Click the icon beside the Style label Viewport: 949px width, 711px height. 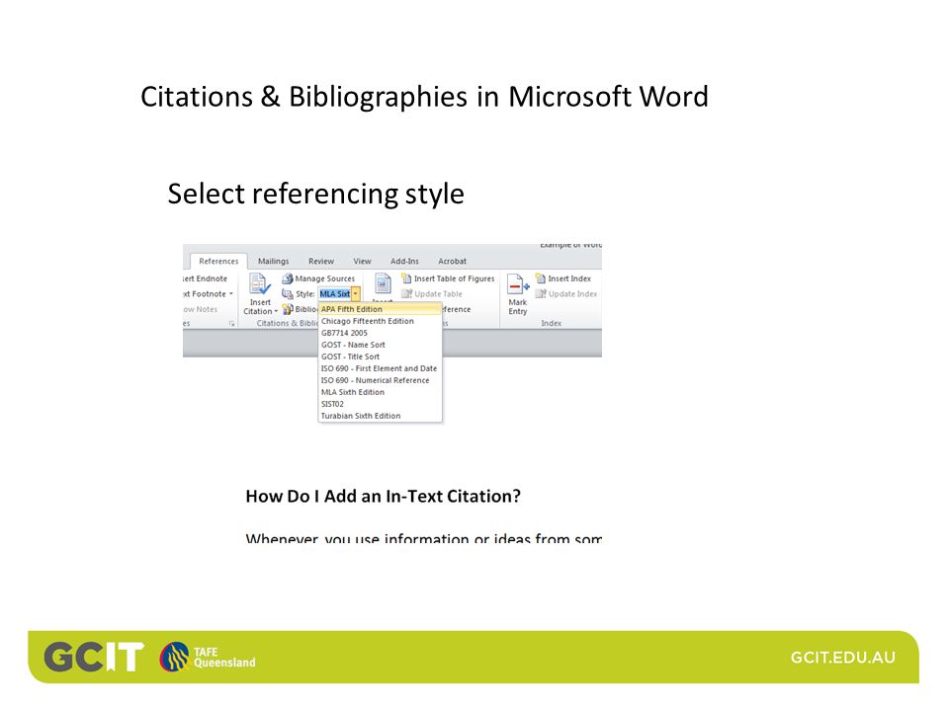click(288, 294)
